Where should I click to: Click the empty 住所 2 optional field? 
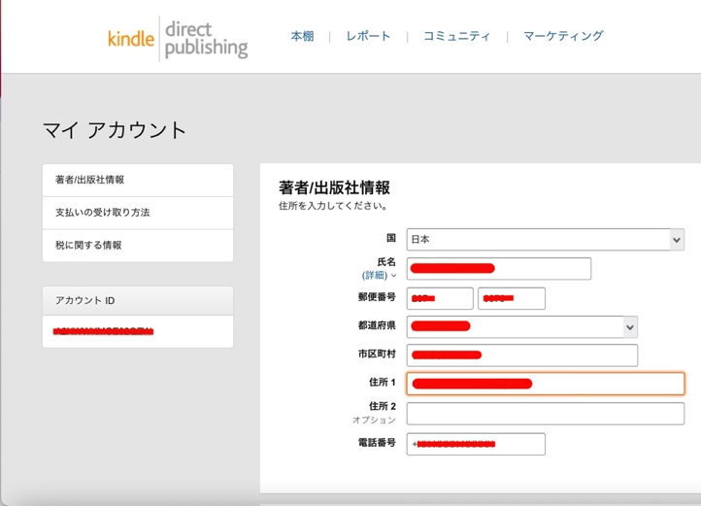pos(545,414)
